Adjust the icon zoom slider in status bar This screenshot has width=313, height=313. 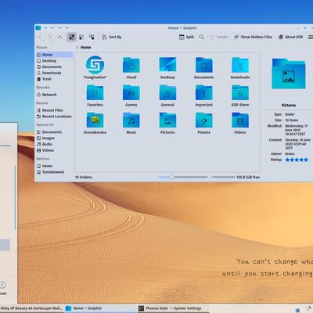pyautogui.click(x=182, y=177)
